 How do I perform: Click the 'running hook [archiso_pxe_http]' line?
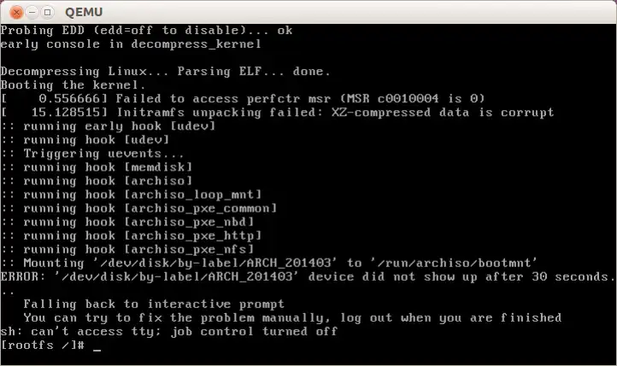131,235
